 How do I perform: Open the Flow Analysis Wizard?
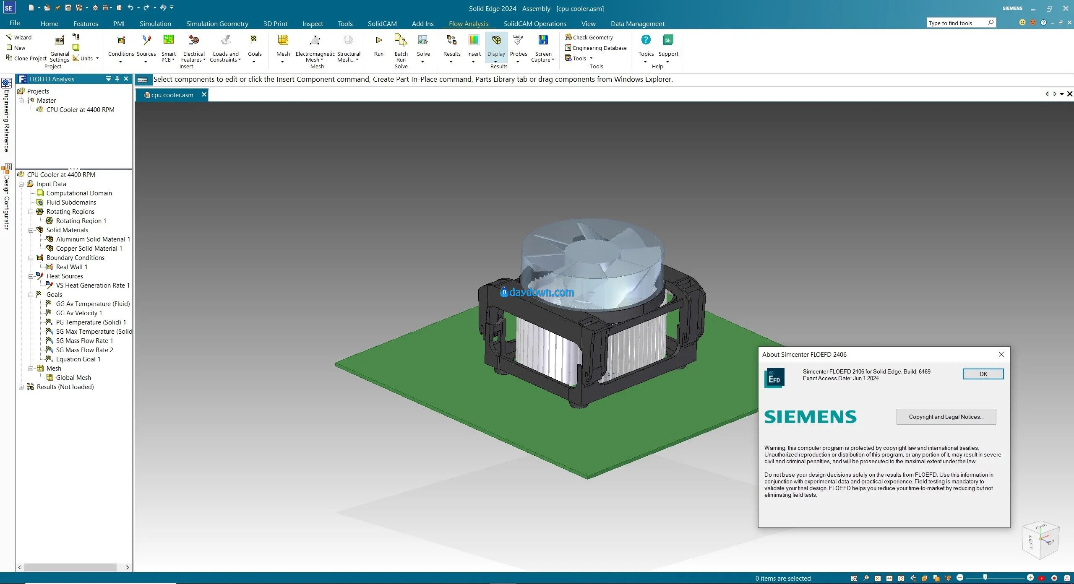point(19,37)
